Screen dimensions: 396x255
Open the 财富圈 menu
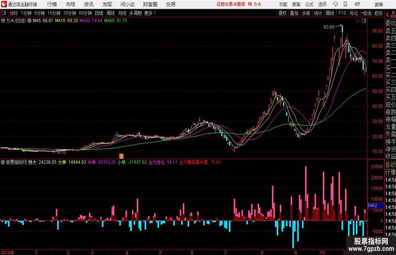coord(150,4)
